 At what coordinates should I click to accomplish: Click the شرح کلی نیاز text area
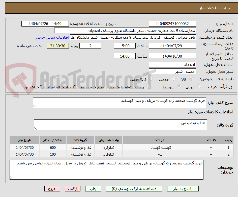120,103
